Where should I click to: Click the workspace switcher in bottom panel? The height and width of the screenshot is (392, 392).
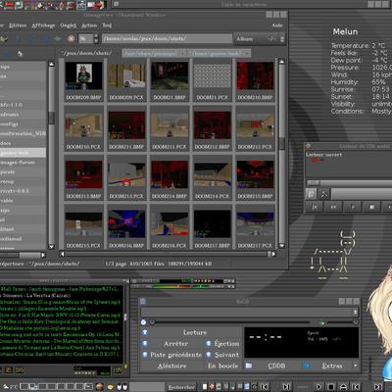point(57,387)
